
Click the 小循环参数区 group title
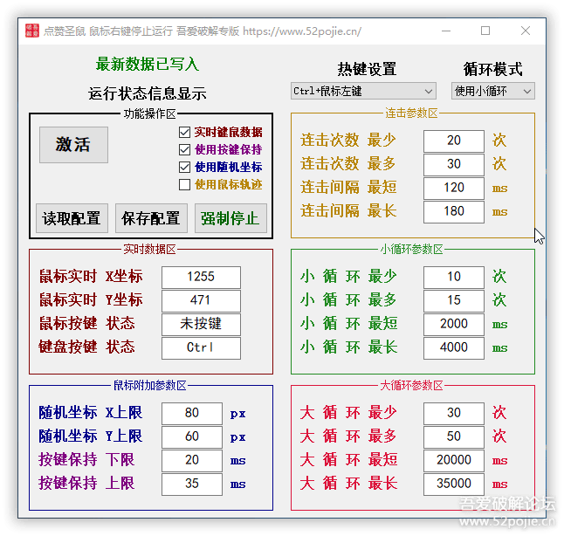tap(411, 250)
